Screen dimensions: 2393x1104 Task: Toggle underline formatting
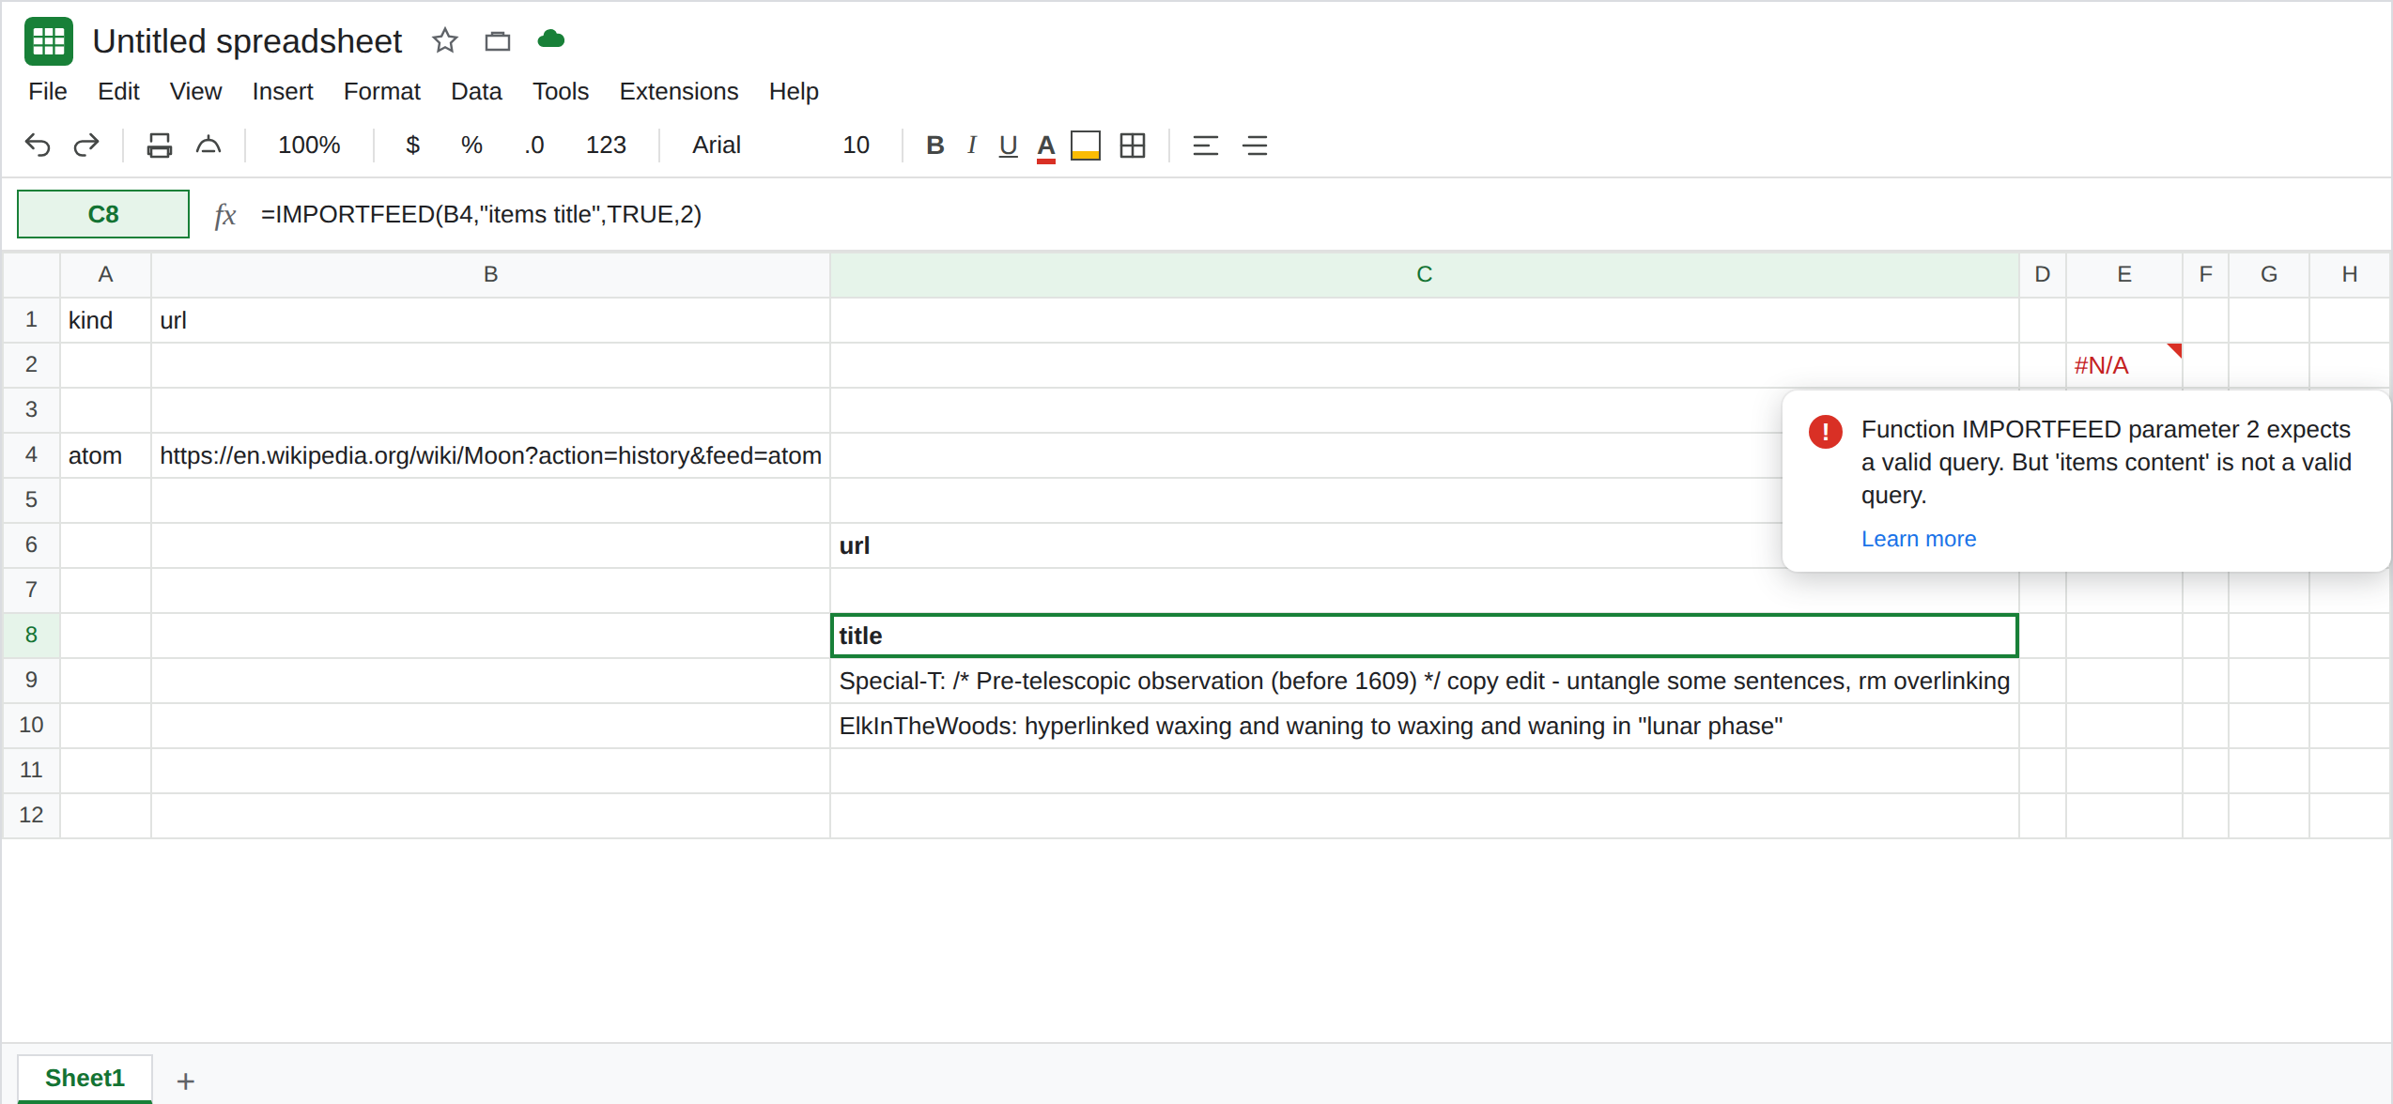1009,146
